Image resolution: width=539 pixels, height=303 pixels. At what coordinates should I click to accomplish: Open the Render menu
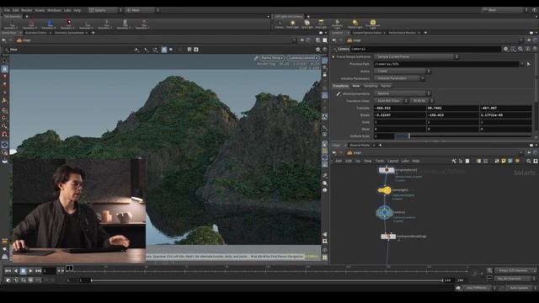coord(26,10)
